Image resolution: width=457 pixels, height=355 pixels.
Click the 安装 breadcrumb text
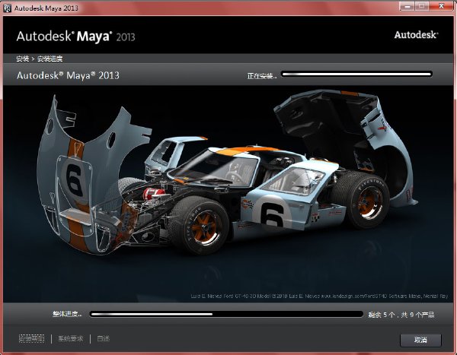pos(22,59)
